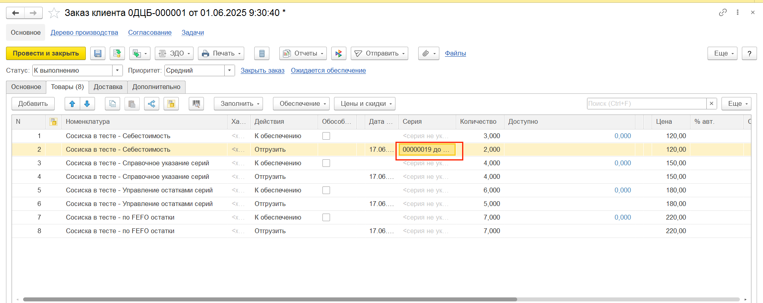Expand the Приоритет dropdown
The width and height of the screenshot is (763, 303).
click(x=229, y=71)
